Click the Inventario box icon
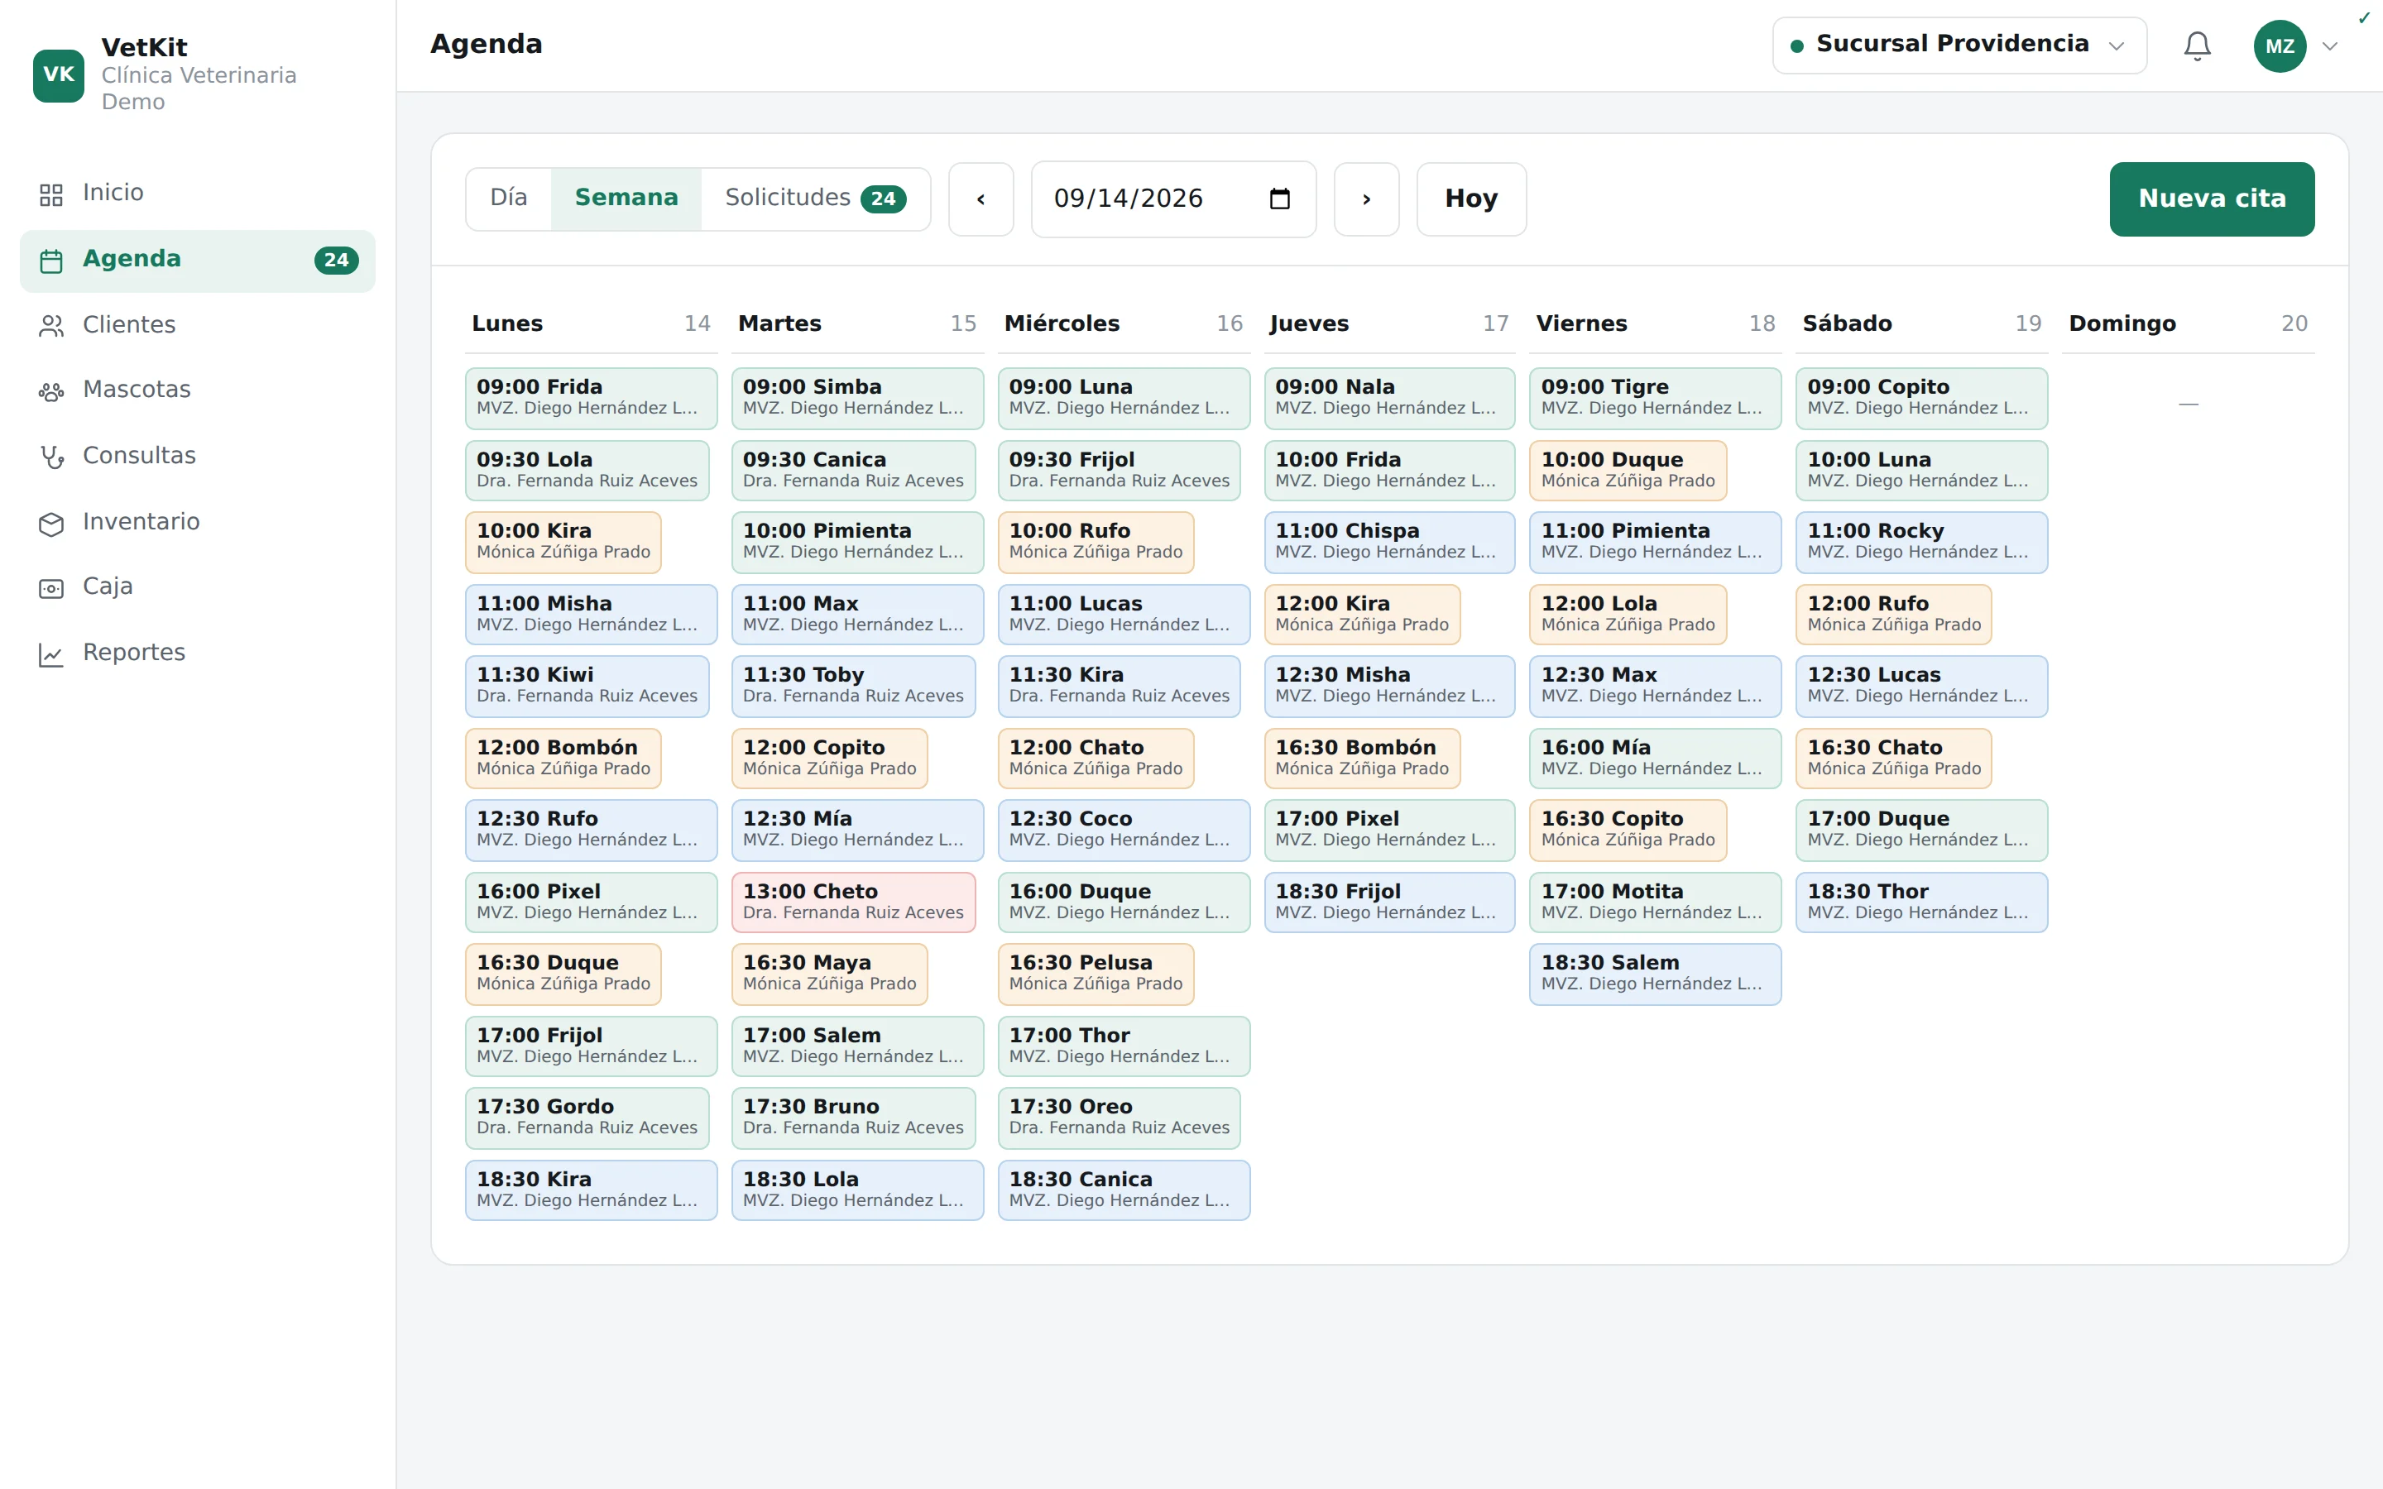Viewport: 2383px width, 1489px height. 51,523
